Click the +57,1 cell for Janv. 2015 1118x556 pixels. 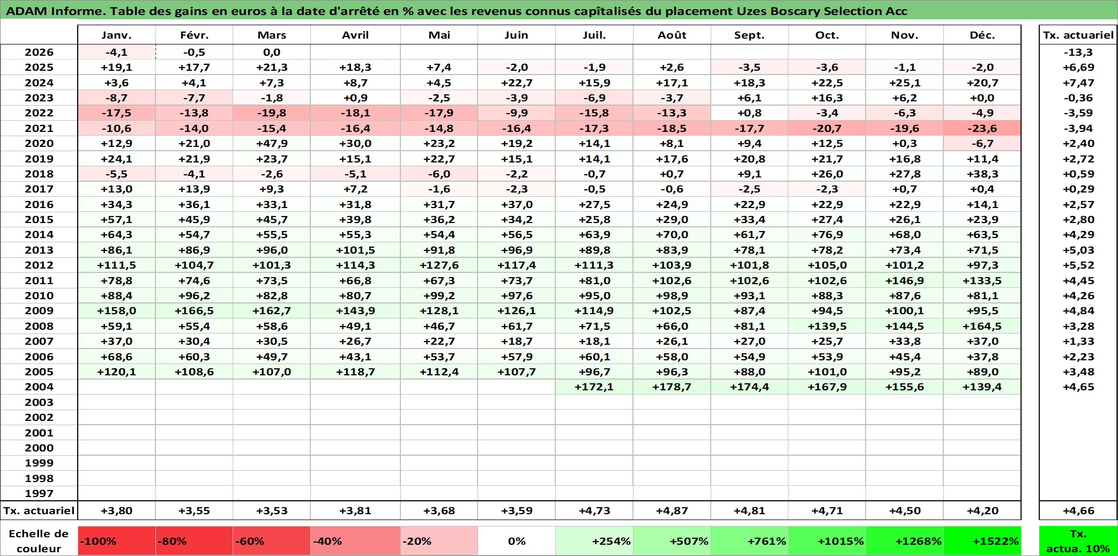tap(117, 219)
